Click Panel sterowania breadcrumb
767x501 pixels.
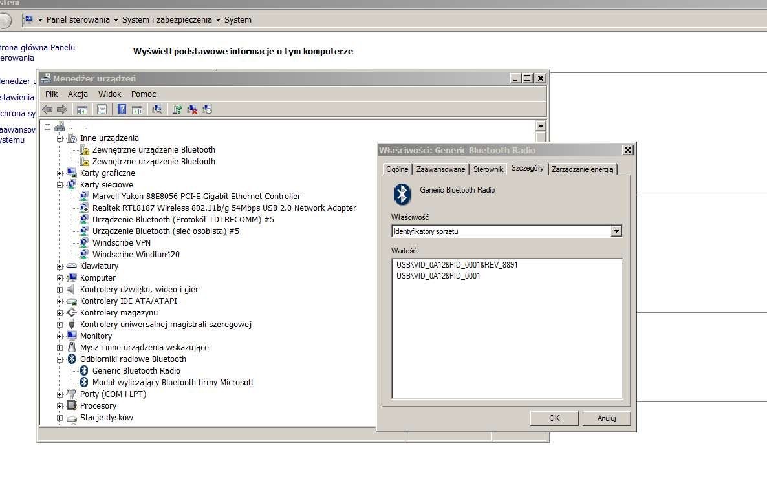[x=78, y=20]
